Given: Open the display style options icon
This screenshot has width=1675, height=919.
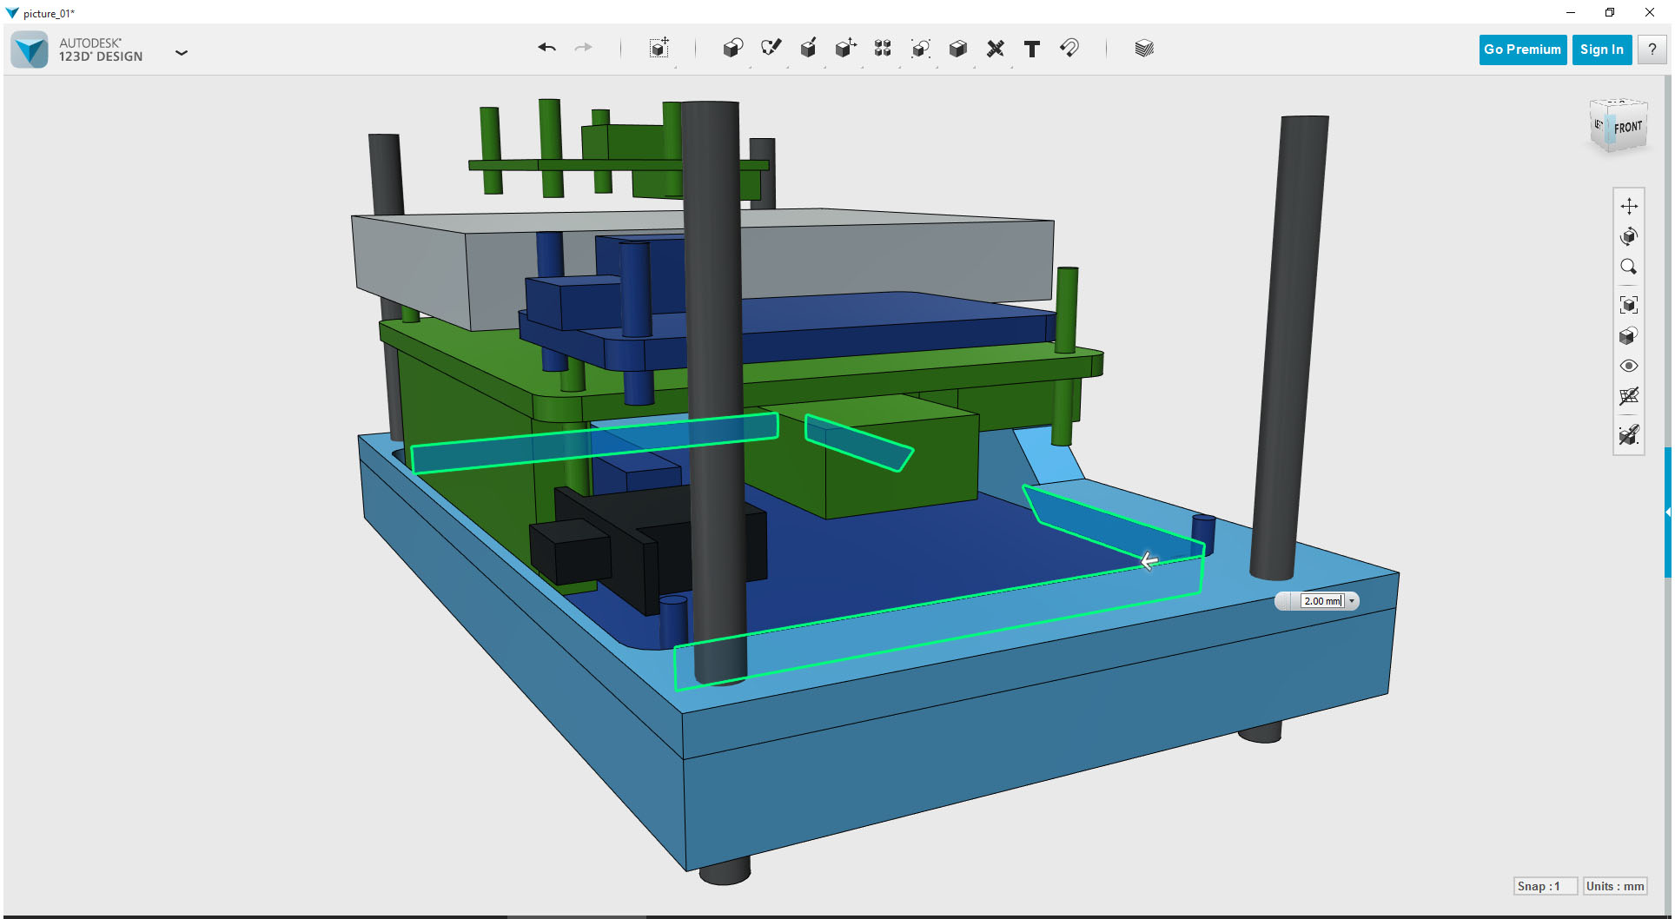Looking at the screenshot, I should coord(1629,335).
